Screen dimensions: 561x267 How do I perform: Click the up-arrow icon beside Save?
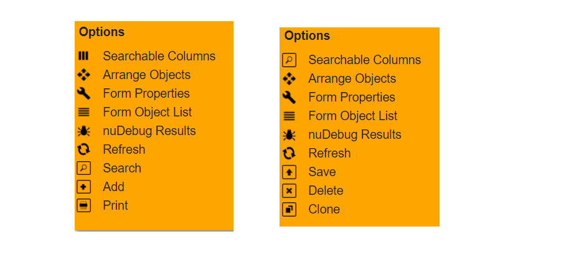tap(289, 172)
